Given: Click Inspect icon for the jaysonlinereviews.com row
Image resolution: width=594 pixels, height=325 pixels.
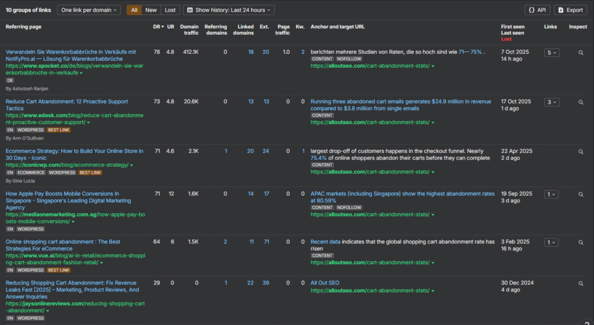Looking at the screenshot, I should tap(581, 284).
